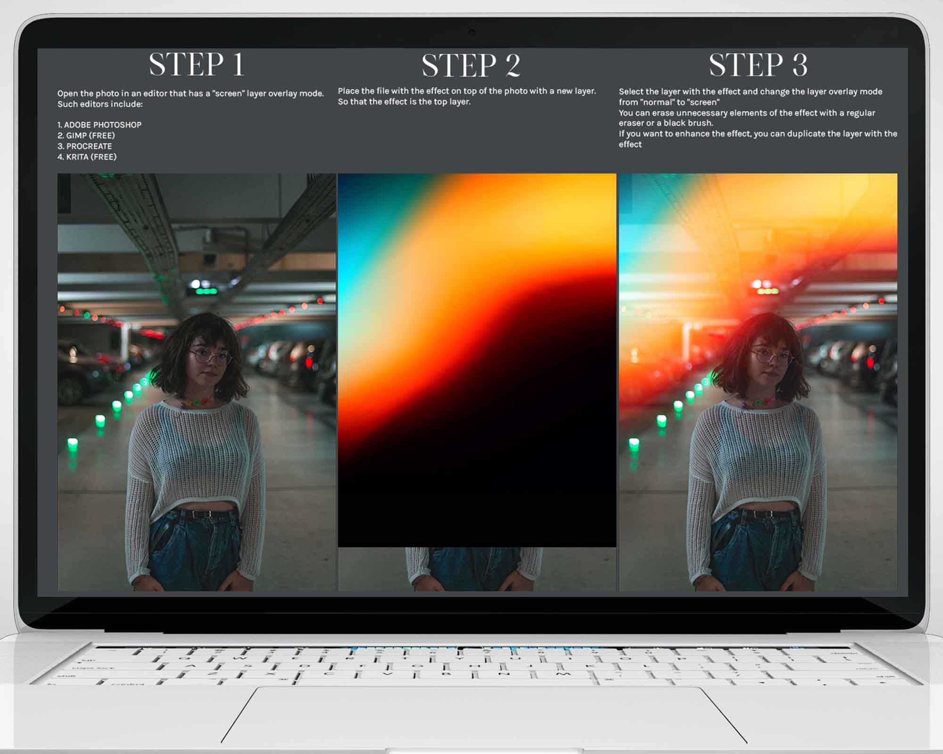
Task: Click the STEP 3 heading
Action: tap(758, 65)
